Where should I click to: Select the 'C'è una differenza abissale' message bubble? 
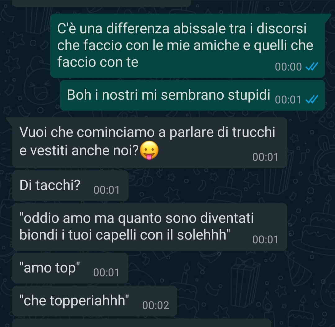(188, 46)
